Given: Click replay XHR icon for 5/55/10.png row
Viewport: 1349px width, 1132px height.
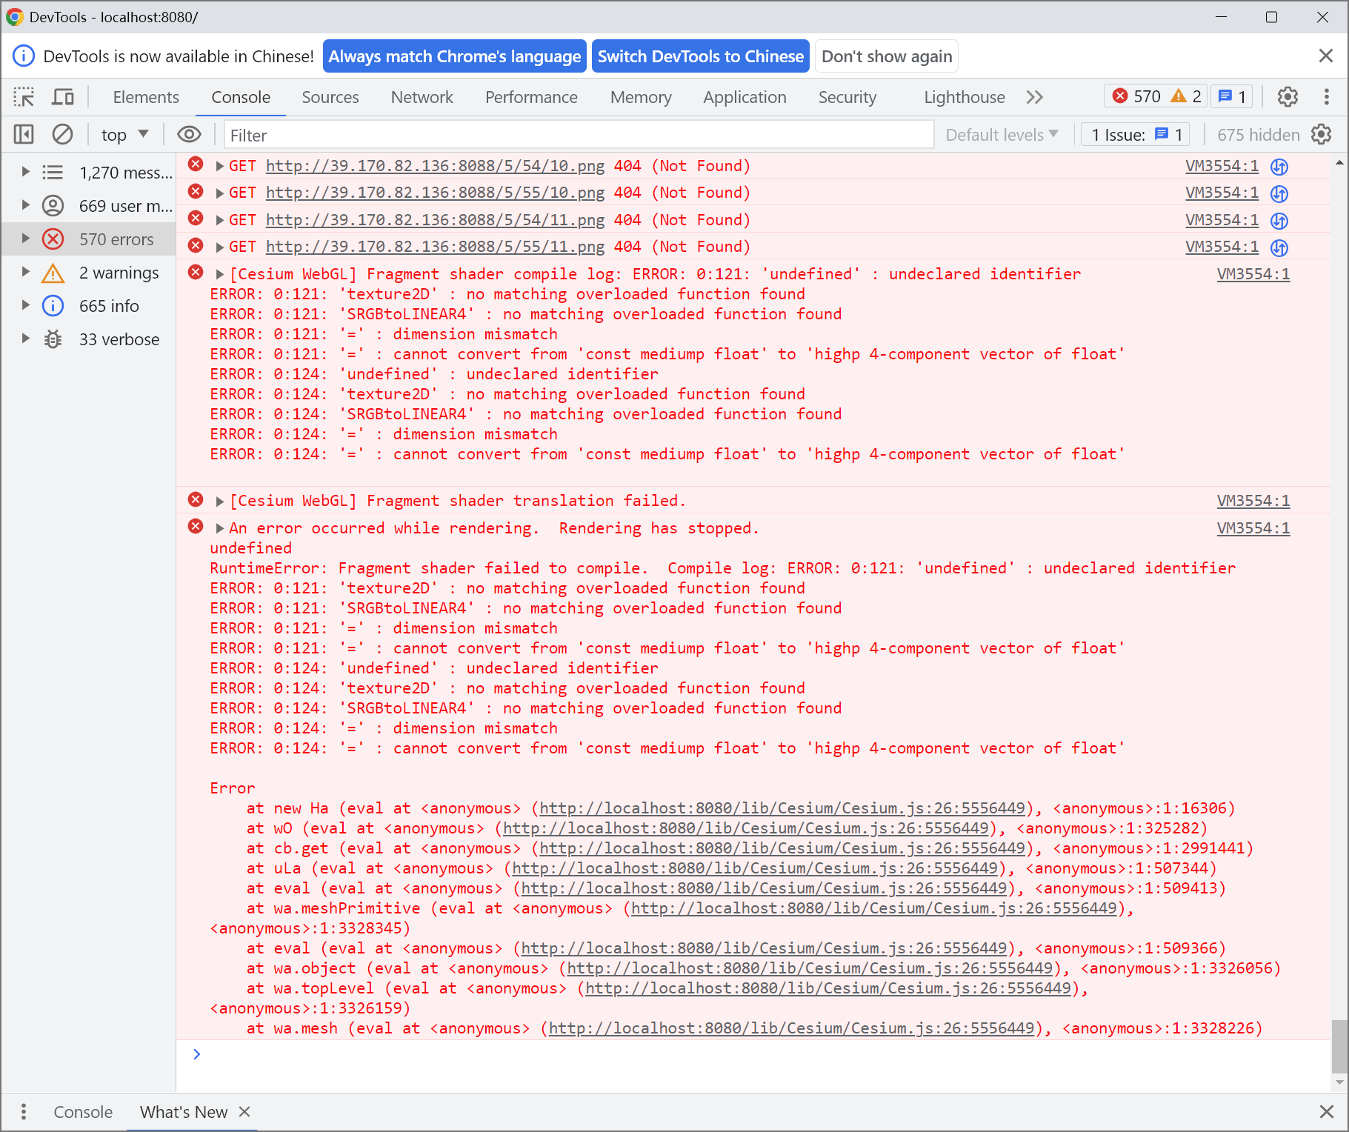Looking at the screenshot, I should 1279,193.
